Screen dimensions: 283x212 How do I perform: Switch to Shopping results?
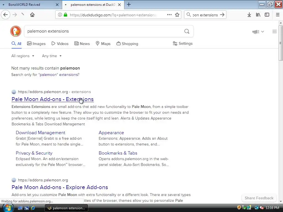(127, 44)
